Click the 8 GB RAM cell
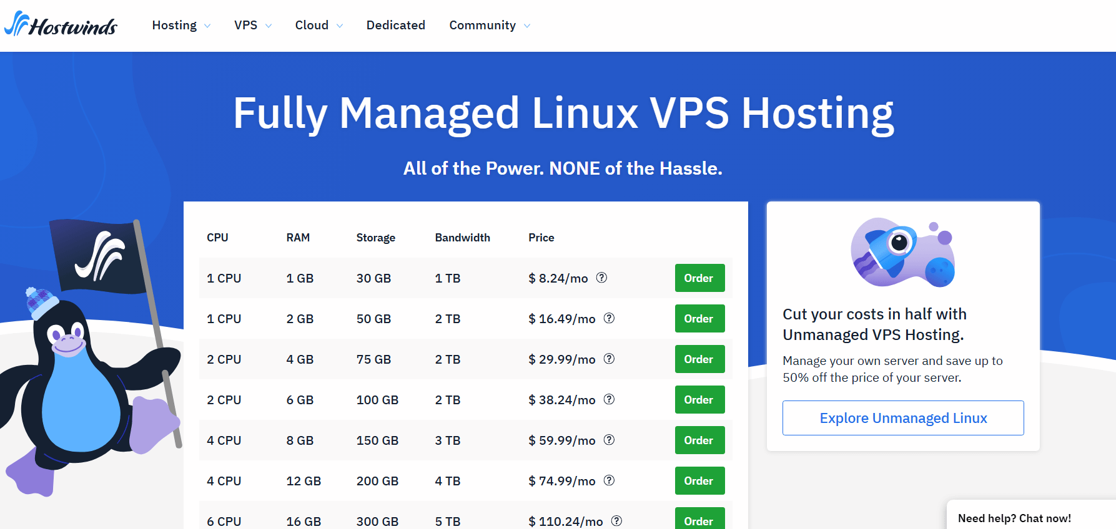Viewport: 1116px width, 529px height. [x=300, y=440]
